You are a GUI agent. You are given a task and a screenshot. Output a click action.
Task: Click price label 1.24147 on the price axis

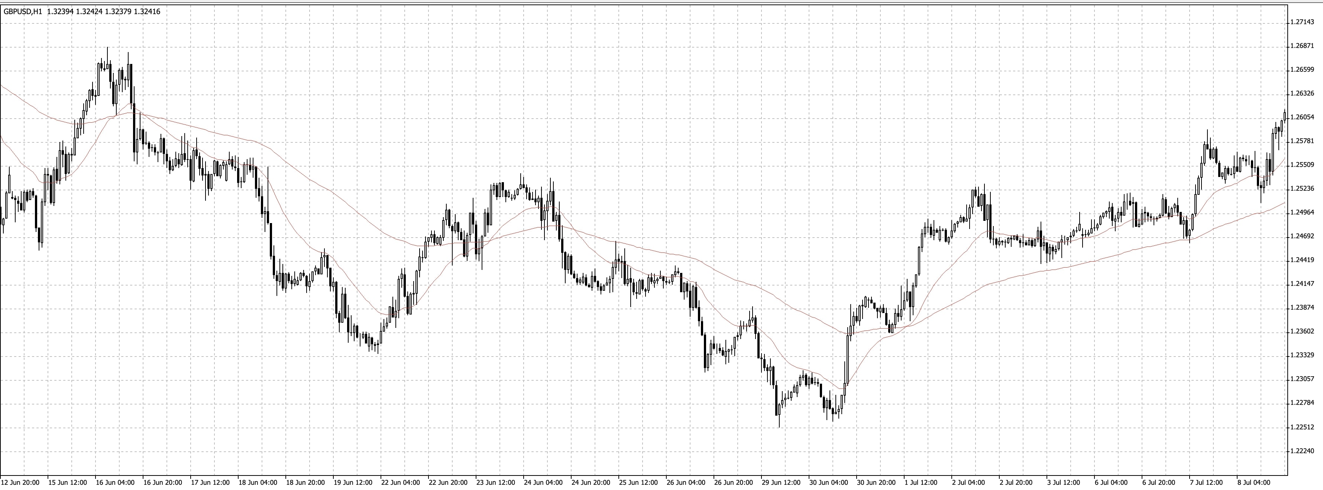pos(1303,284)
